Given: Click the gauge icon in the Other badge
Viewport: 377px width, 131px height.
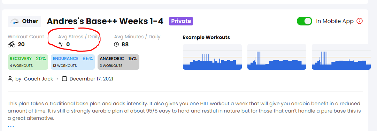Looking at the screenshot, I should click(x=15, y=21).
